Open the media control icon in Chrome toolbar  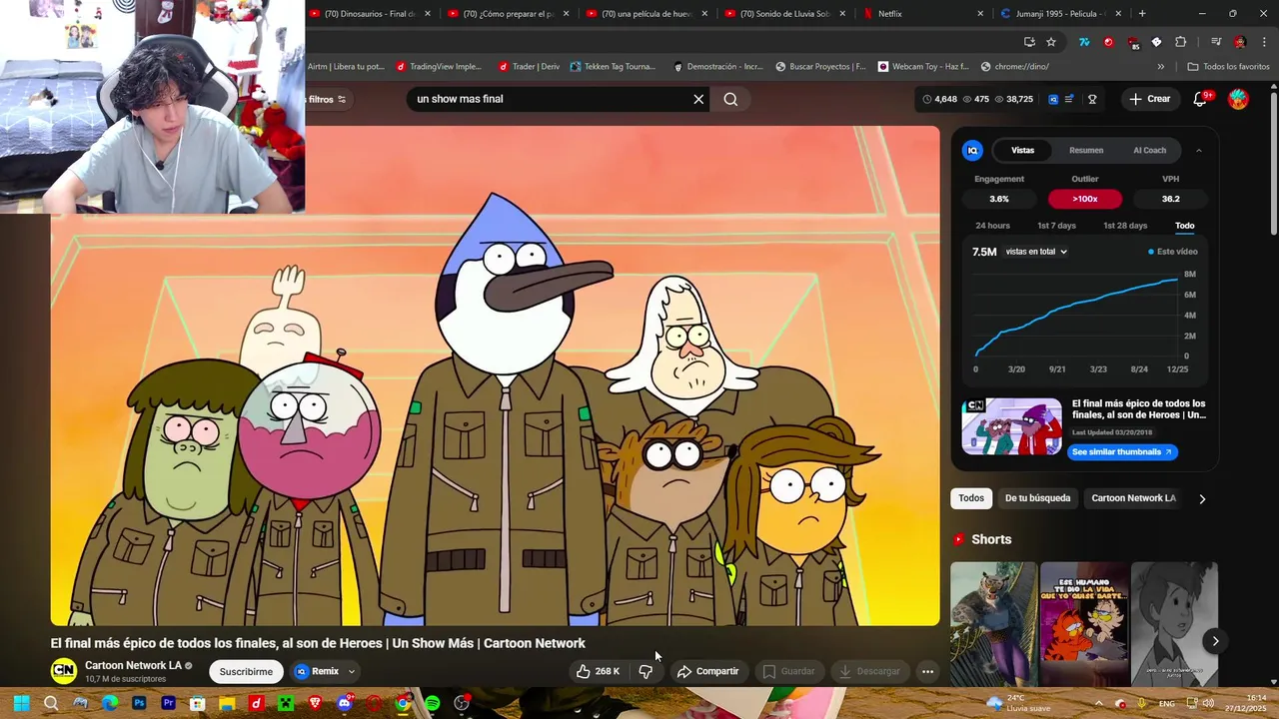pyautogui.click(x=1216, y=42)
